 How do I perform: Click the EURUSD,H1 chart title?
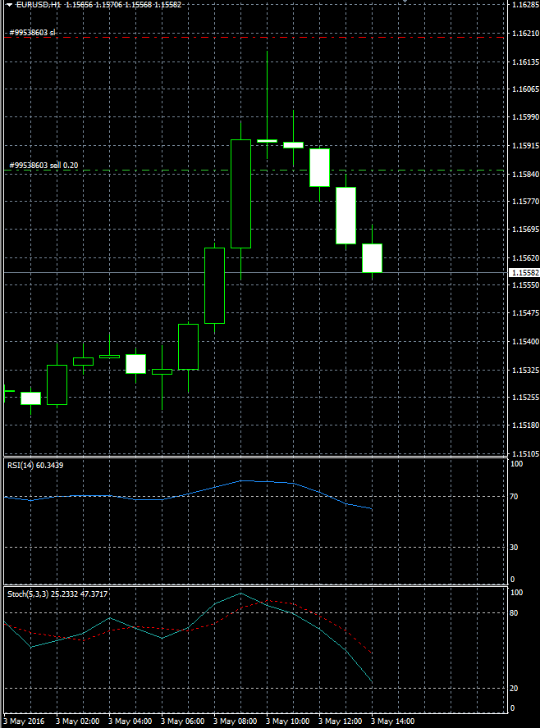click(39, 5)
